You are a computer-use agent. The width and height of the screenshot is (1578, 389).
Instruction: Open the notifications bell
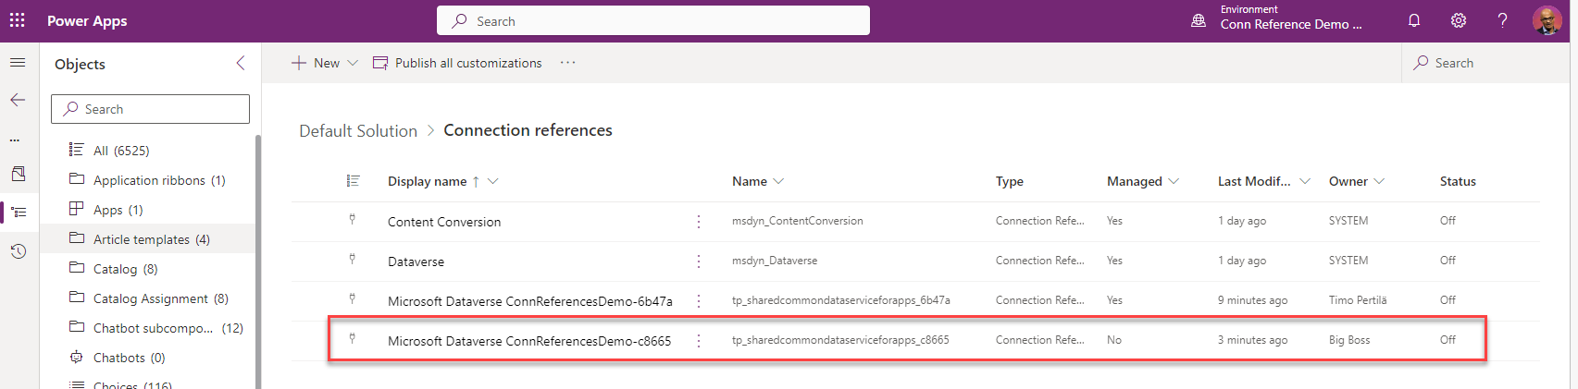tap(1414, 20)
